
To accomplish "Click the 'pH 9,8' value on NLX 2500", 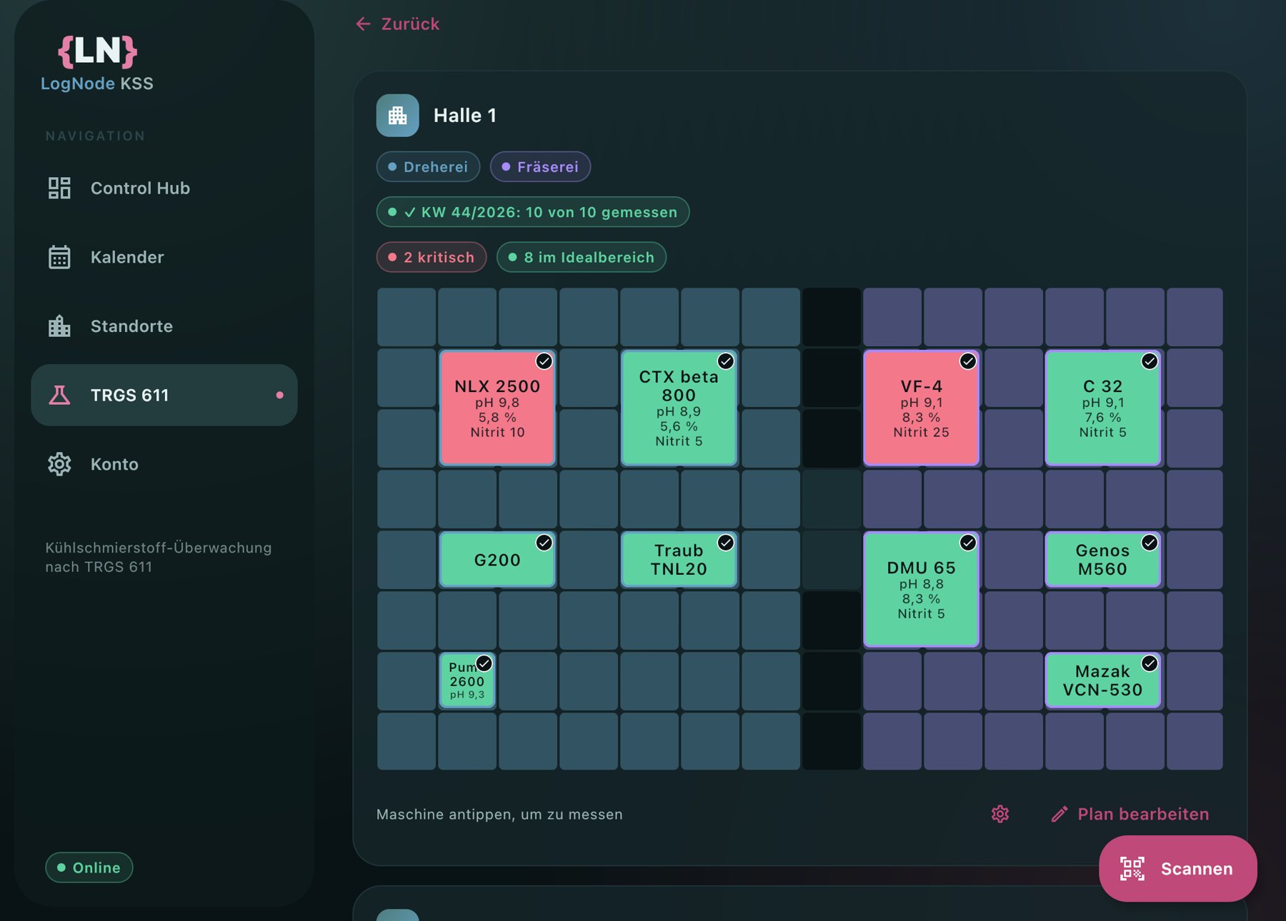I will 497,403.
